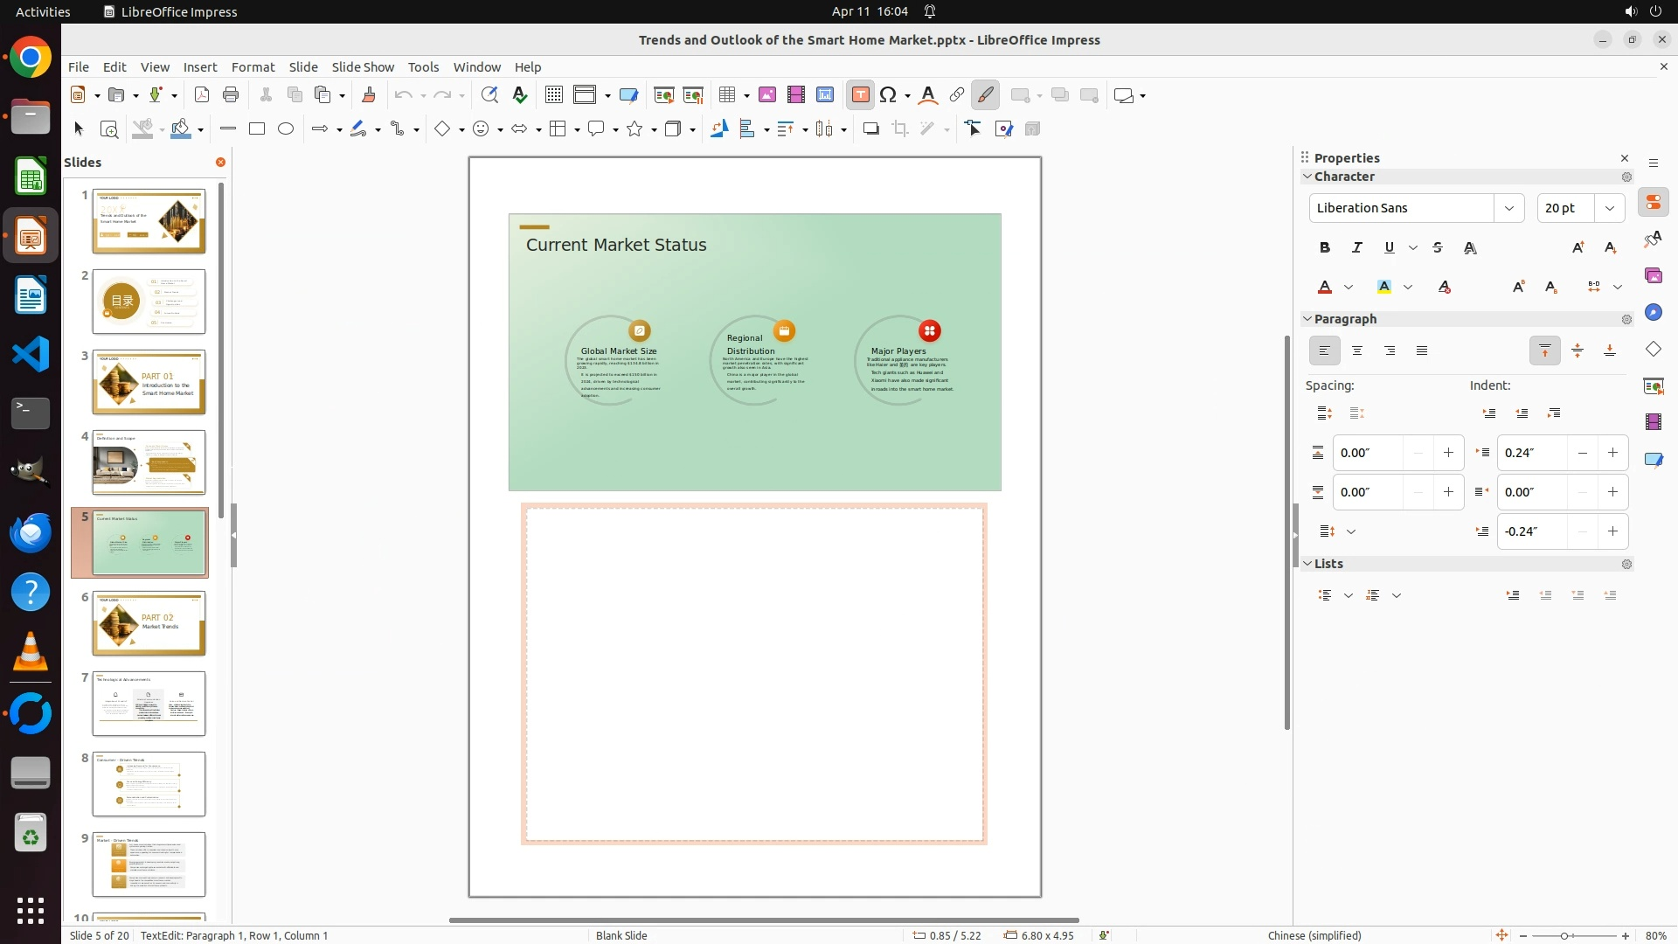1678x944 pixels.
Task: Toggle Italic formatting in Character panel
Action: pyautogui.click(x=1357, y=248)
